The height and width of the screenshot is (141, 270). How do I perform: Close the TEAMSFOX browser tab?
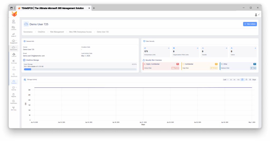tap(89, 8)
